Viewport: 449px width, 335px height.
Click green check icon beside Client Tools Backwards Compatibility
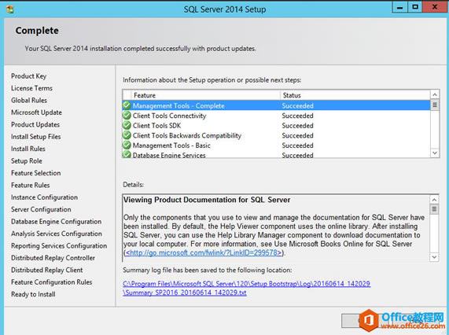point(127,135)
